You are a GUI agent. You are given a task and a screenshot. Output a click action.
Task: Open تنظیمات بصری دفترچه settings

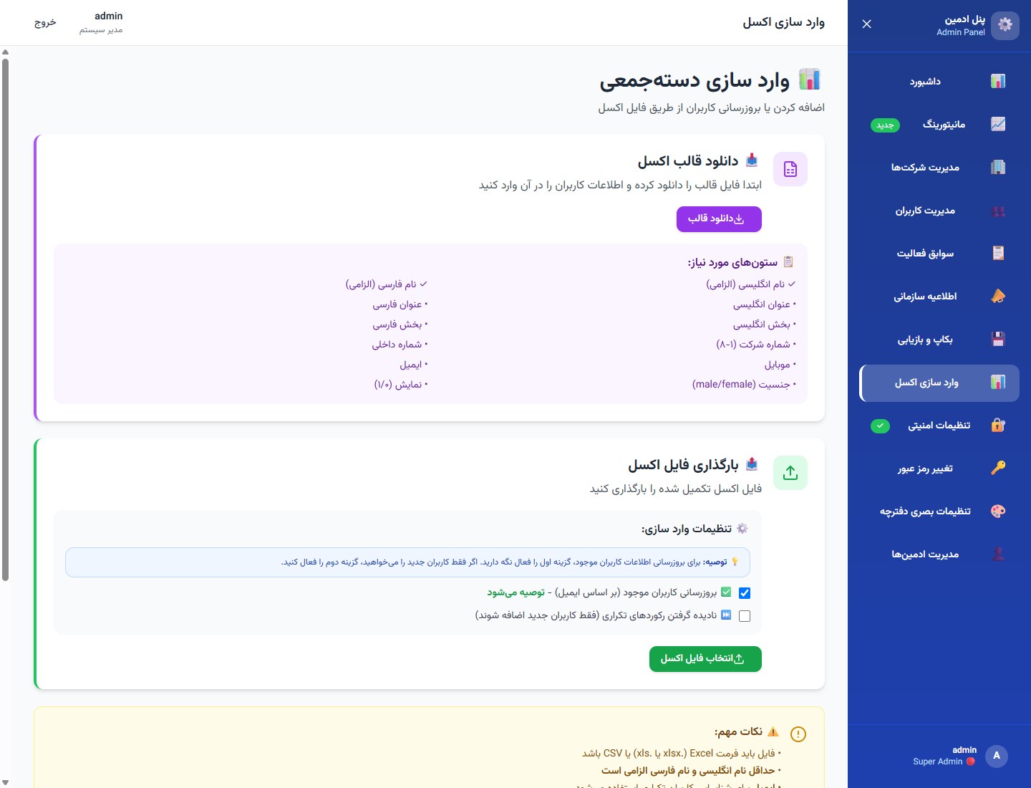tap(939, 511)
